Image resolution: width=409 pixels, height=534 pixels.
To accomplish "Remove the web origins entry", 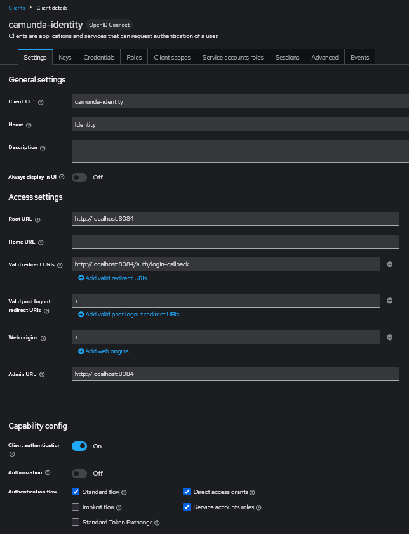I will pos(389,337).
